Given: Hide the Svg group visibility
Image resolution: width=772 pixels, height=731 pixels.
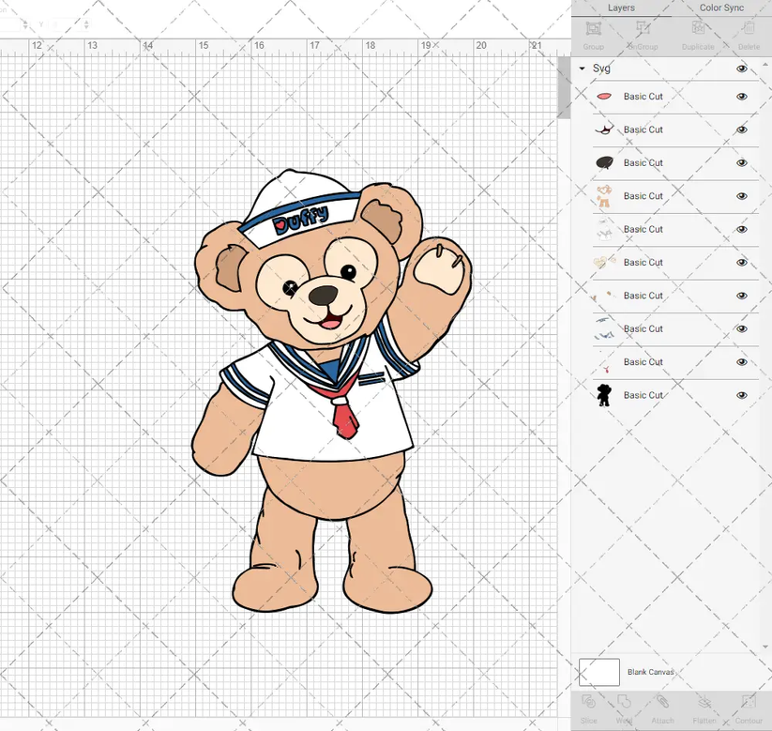Looking at the screenshot, I should pos(742,68).
